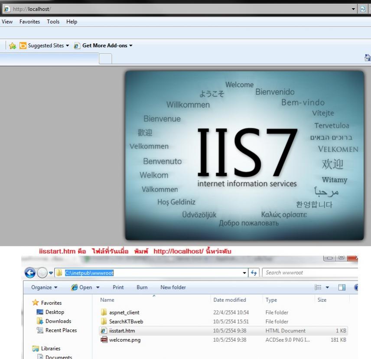Select the welcome.png file name

click(x=125, y=340)
